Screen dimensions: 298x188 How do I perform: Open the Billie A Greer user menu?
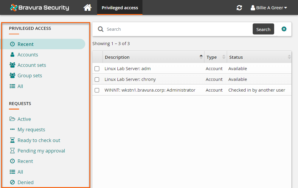pyautogui.click(x=269, y=8)
